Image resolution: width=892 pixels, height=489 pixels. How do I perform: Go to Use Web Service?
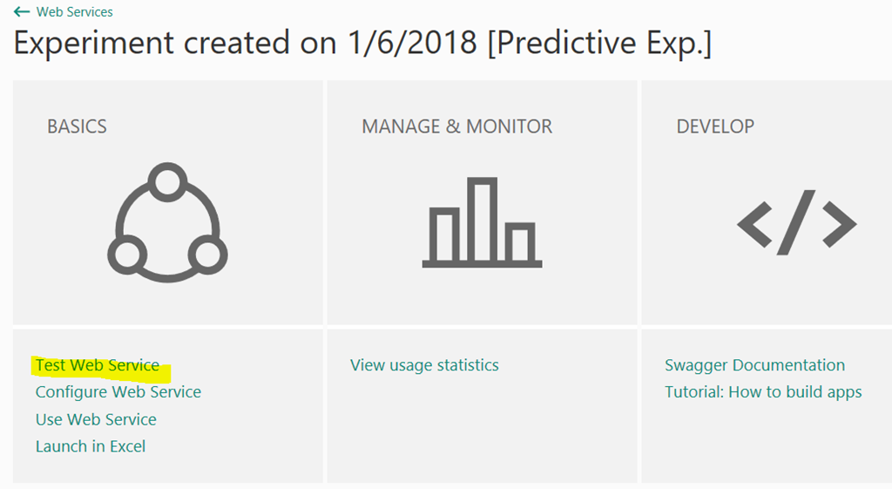[x=96, y=419]
